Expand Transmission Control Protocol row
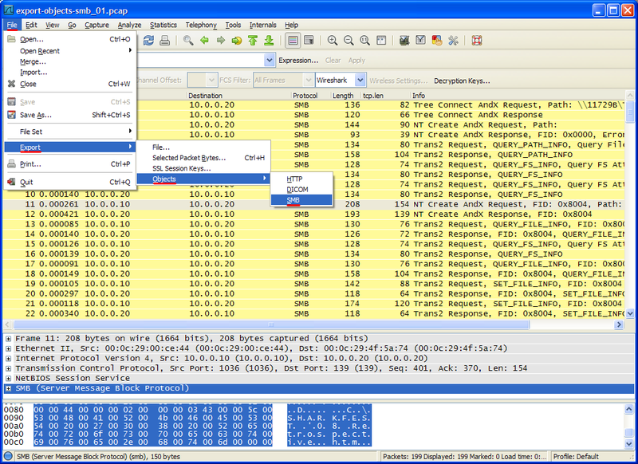Viewport: 638px width, 464px height. pyautogui.click(x=8, y=368)
